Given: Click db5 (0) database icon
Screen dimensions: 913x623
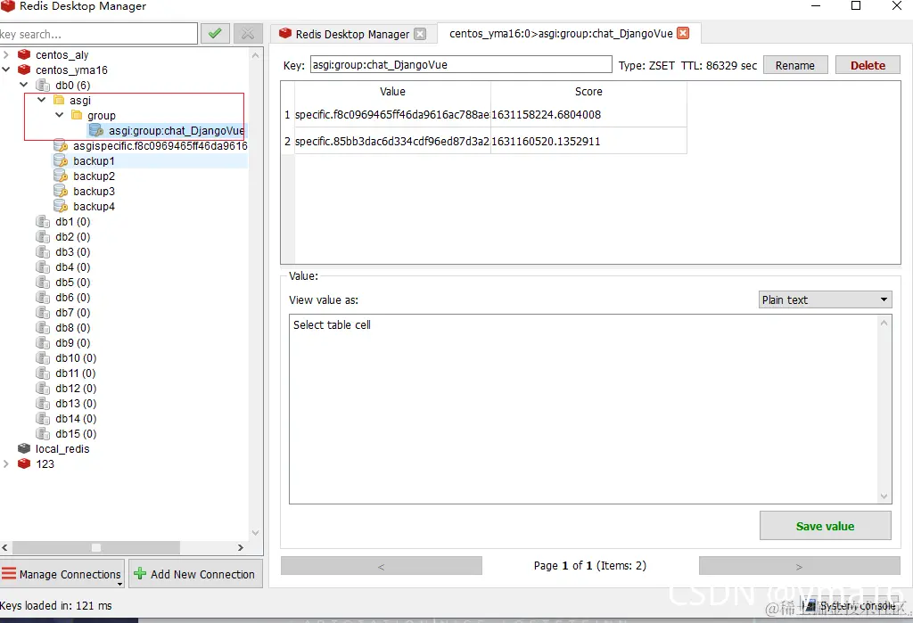Looking at the screenshot, I should (x=43, y=282).
